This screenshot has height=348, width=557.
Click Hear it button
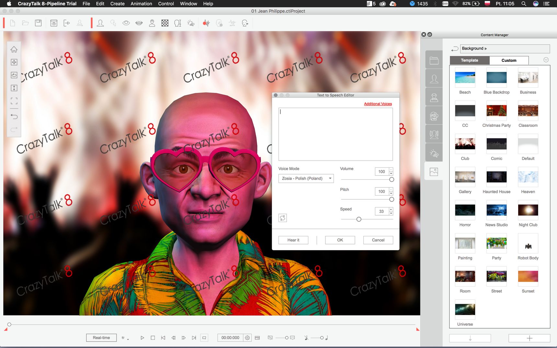tap(293, 240)
